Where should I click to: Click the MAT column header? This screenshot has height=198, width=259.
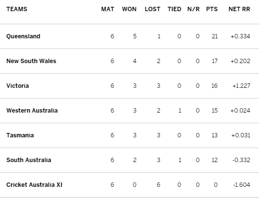tap(107, 9)
